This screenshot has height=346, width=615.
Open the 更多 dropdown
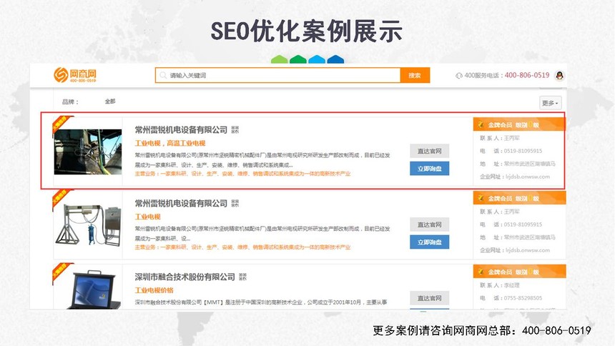pos(551,103)
